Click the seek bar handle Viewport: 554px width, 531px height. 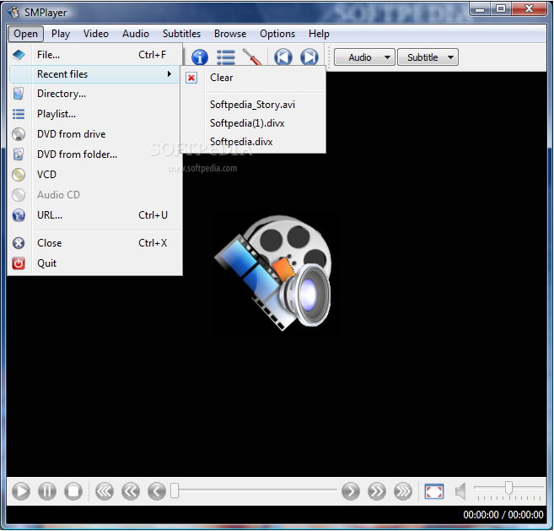pos(175,491)
